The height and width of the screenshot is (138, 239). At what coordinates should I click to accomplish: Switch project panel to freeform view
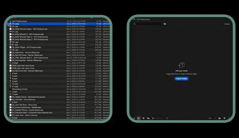point(148,118)
